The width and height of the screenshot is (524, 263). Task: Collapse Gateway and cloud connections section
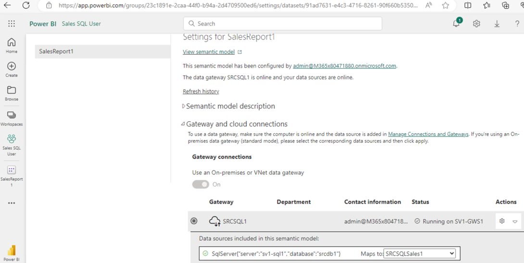[x=235, y=124]
